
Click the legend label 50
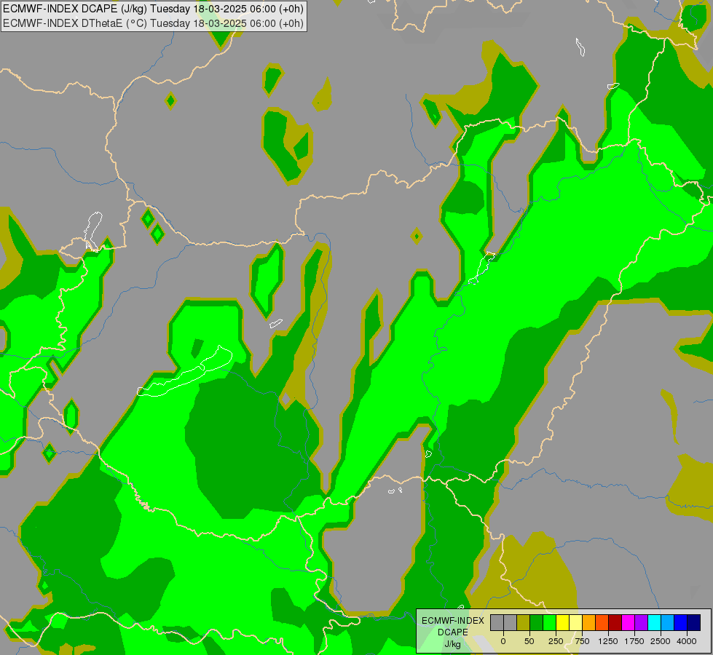click(x=529, y=641)
